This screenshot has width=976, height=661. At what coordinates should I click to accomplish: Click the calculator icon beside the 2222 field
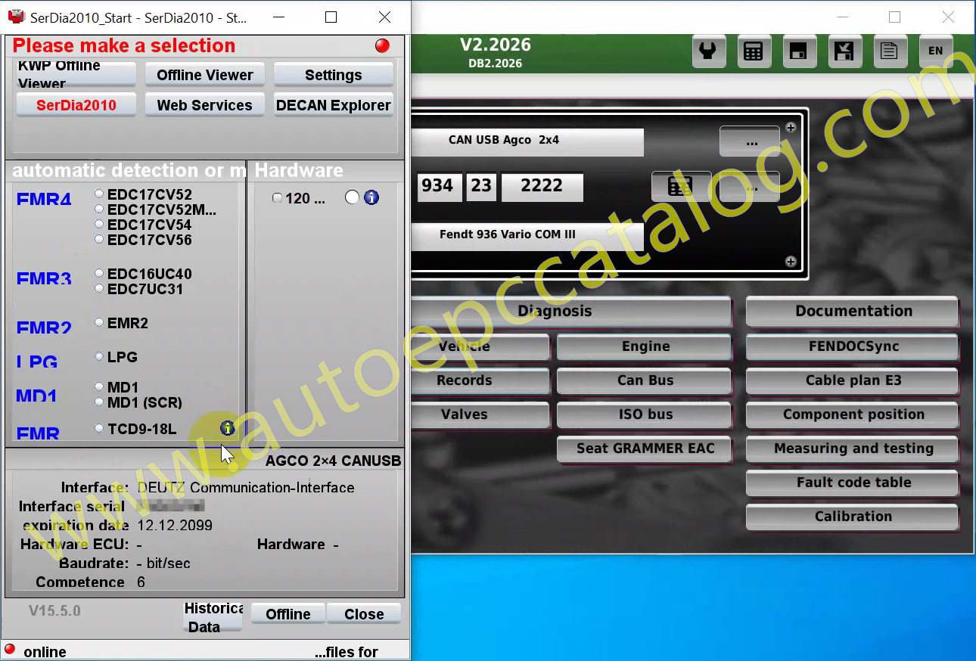[x=679, y=187]
